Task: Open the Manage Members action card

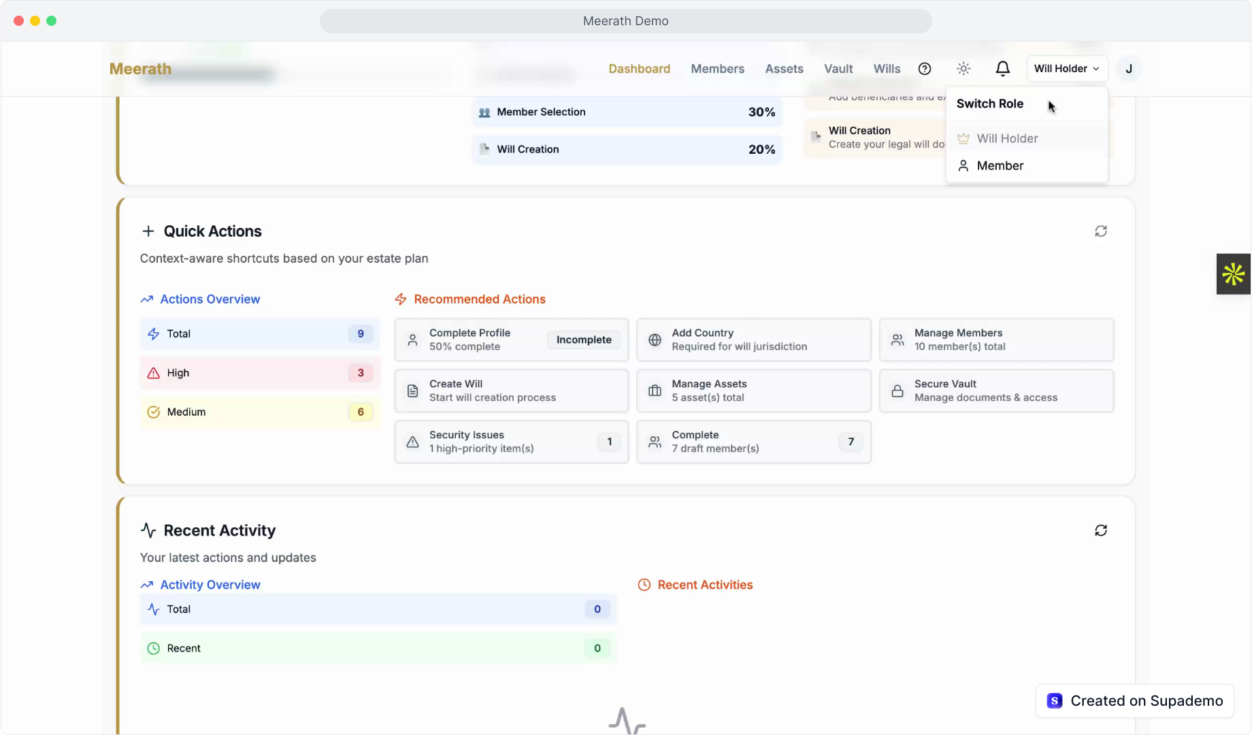Action: (996, 340)
